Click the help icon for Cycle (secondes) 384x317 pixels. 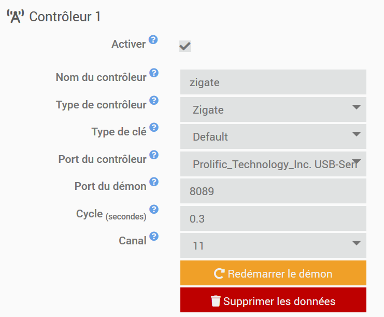pos(154,210)
